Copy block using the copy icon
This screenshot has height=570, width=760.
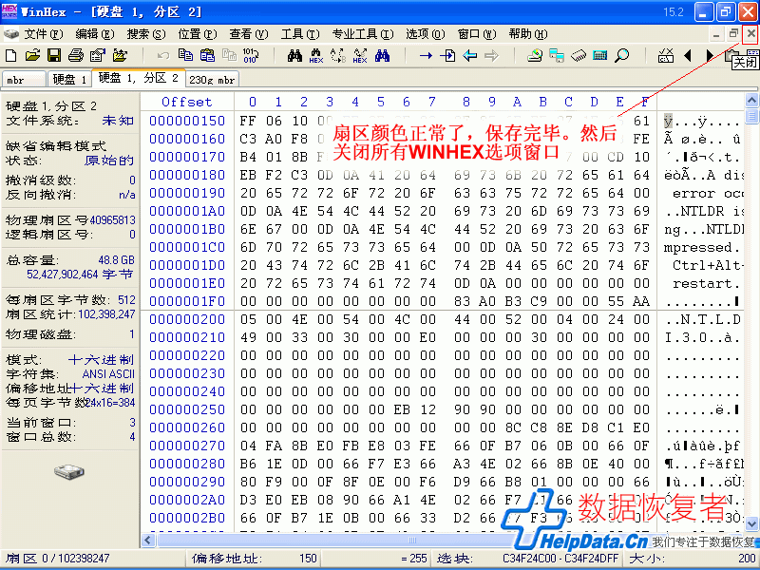(185, 55)
